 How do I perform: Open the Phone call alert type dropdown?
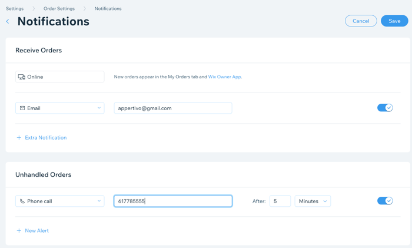[60, 201]
